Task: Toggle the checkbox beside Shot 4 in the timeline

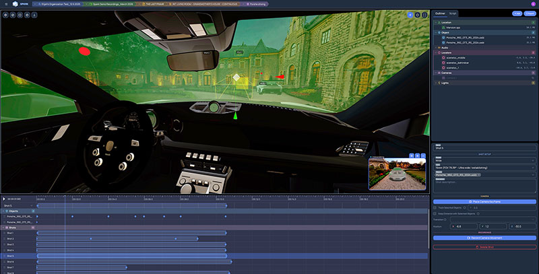Action: (x=5, y=250)
